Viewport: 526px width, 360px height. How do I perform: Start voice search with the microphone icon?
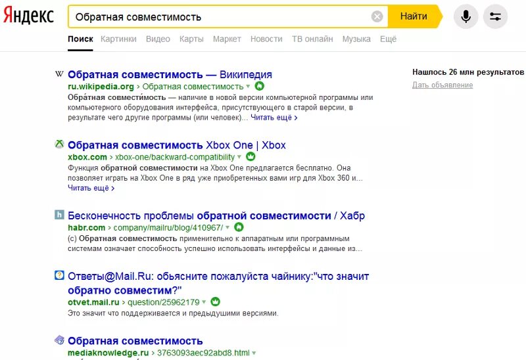click(466, 16)
